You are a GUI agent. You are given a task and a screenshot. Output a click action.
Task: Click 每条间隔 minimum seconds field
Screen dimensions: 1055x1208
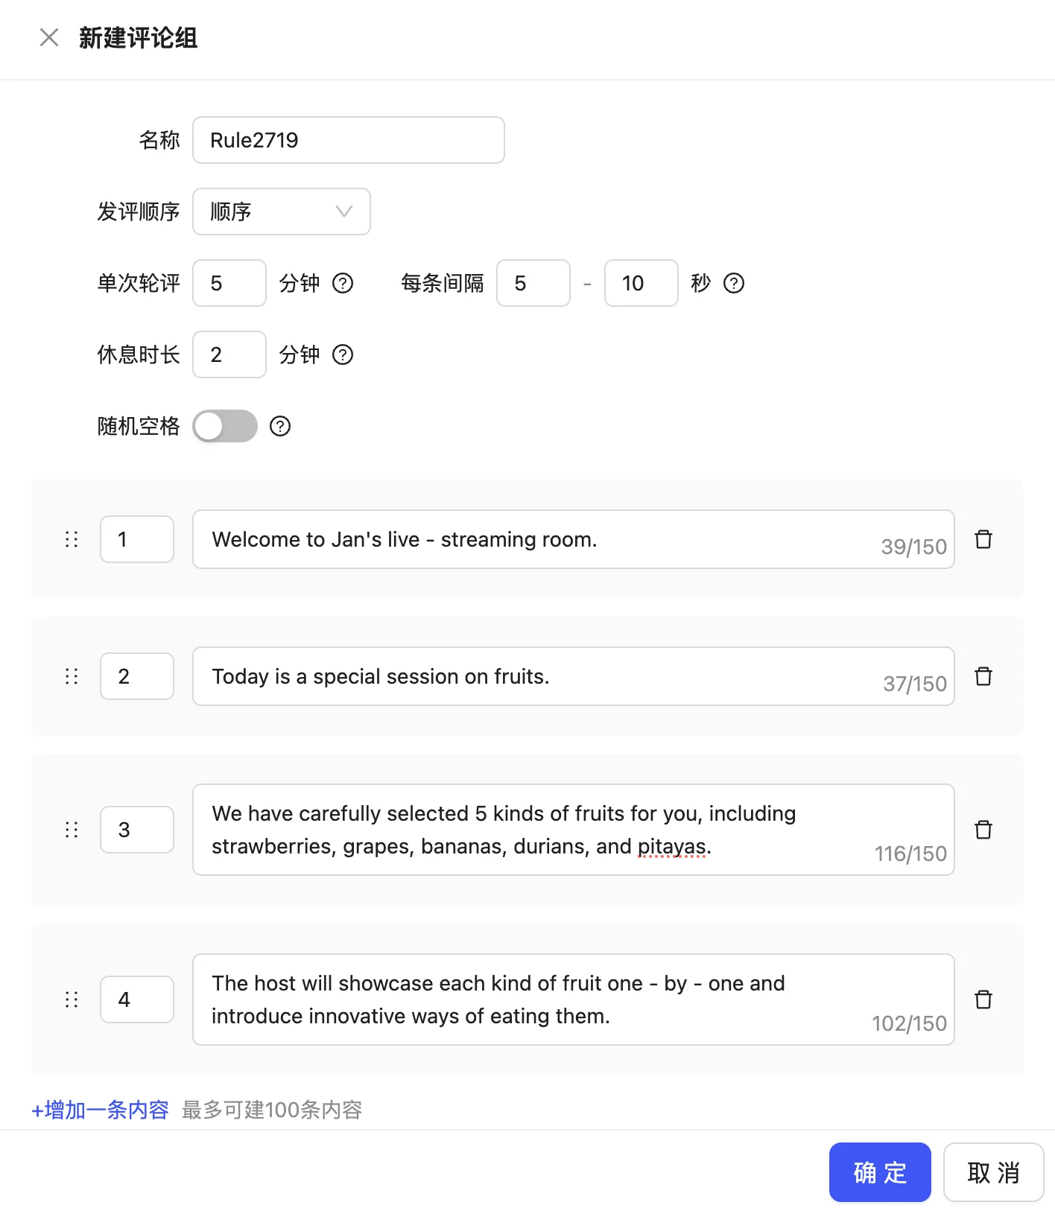pos(533,283)
